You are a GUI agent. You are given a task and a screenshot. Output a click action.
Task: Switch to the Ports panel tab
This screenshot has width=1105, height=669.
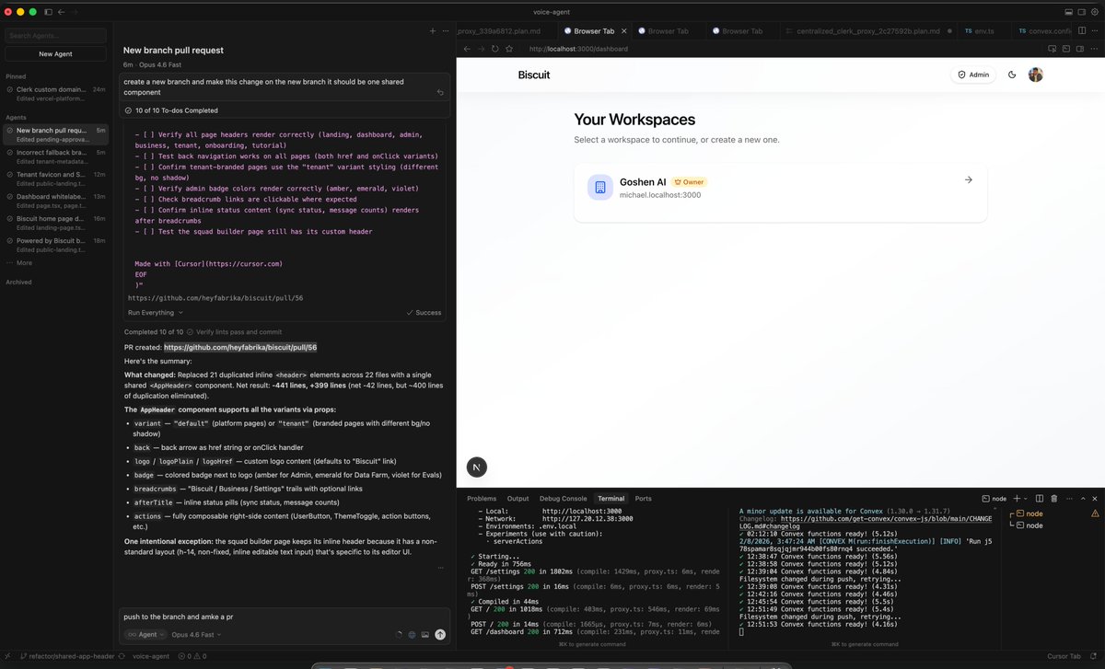click(x=643, y=498)
